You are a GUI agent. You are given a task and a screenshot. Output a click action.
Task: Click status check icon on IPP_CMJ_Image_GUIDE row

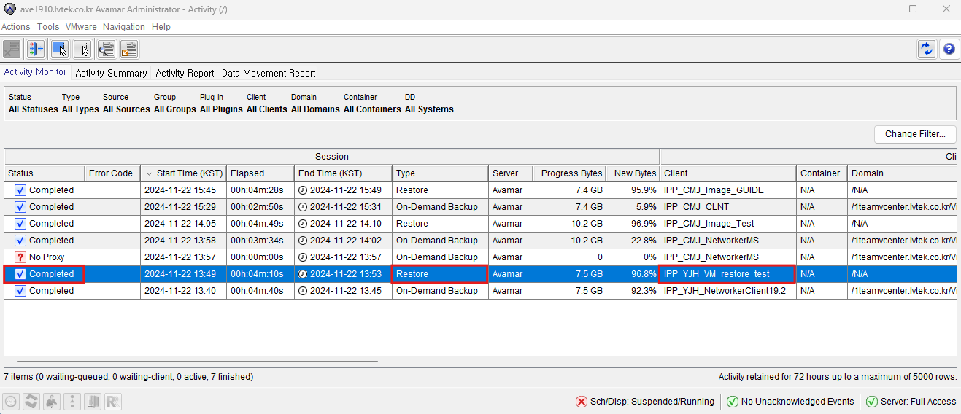click(20, 190)
